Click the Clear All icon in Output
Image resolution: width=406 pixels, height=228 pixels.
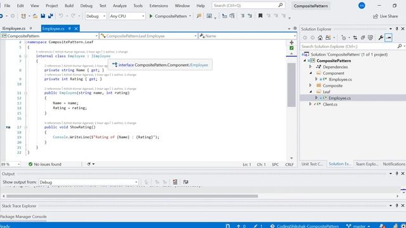click(175, 182)
